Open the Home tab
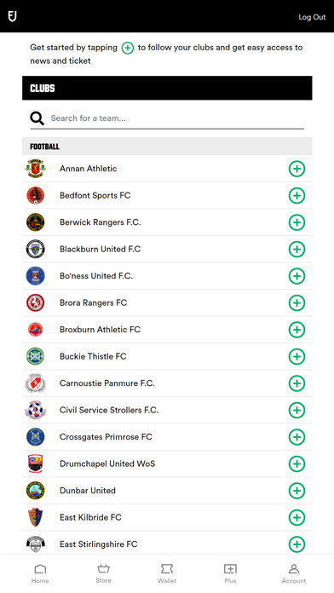 [x=40, y=573]
